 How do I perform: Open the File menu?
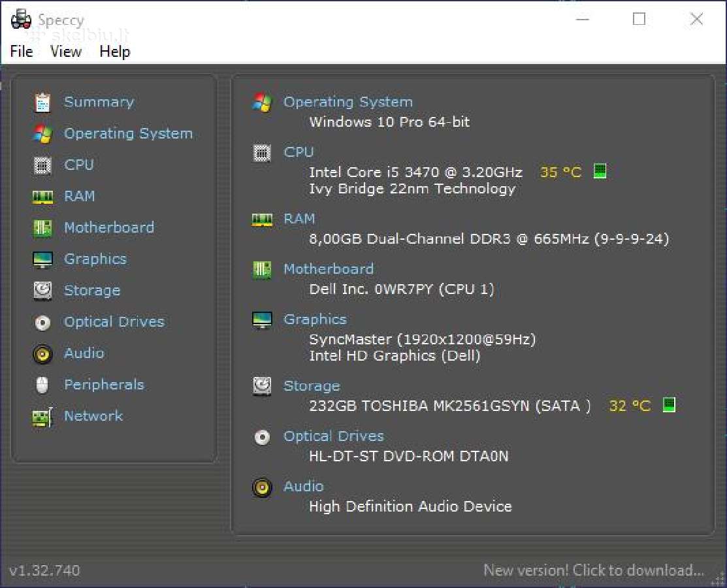[x=22, y=52]
